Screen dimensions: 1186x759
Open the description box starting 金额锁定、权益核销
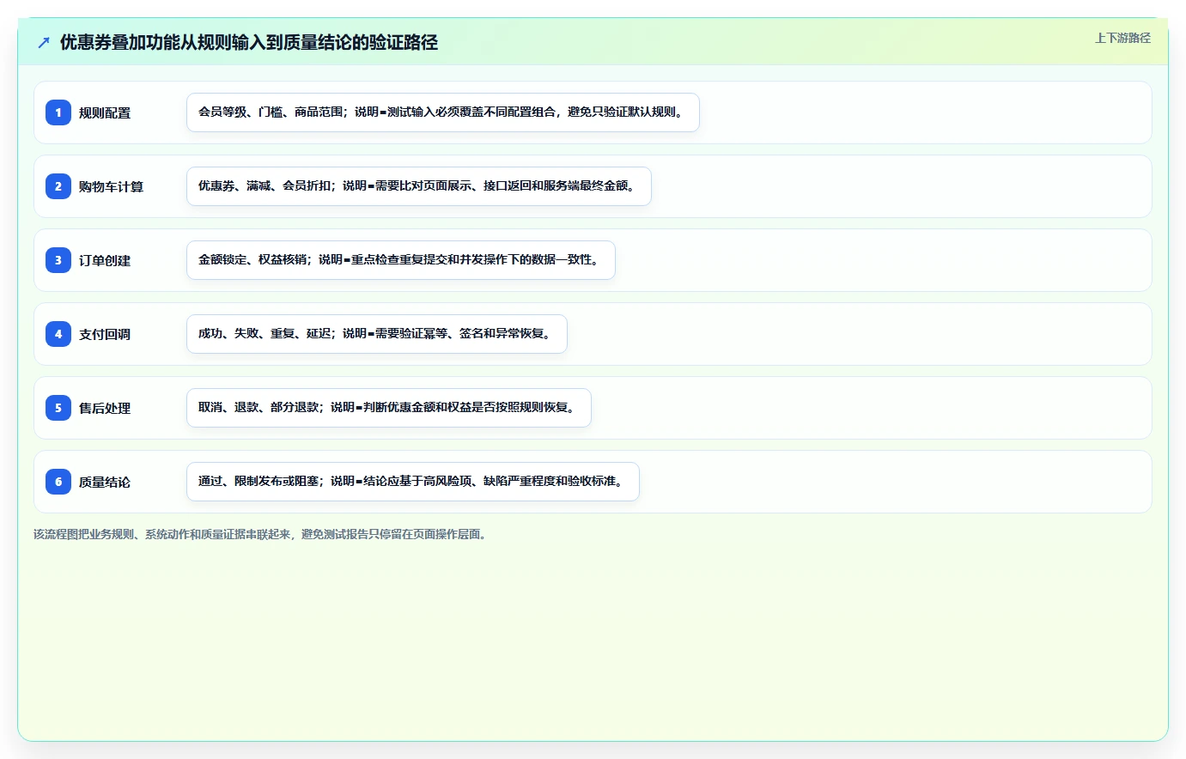[401, 260]
